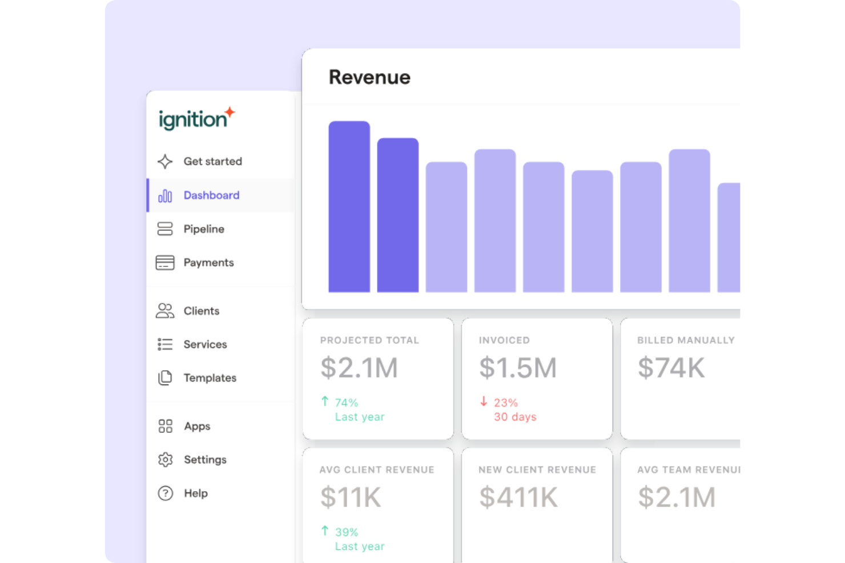This screenshot has width=845, height=563.
Task: Click the Apps grid icon
Action: coord(164,426)
